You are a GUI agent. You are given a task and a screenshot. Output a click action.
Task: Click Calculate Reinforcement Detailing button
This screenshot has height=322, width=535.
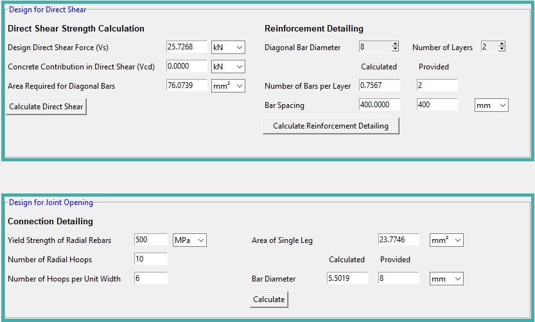coord(331,126)
